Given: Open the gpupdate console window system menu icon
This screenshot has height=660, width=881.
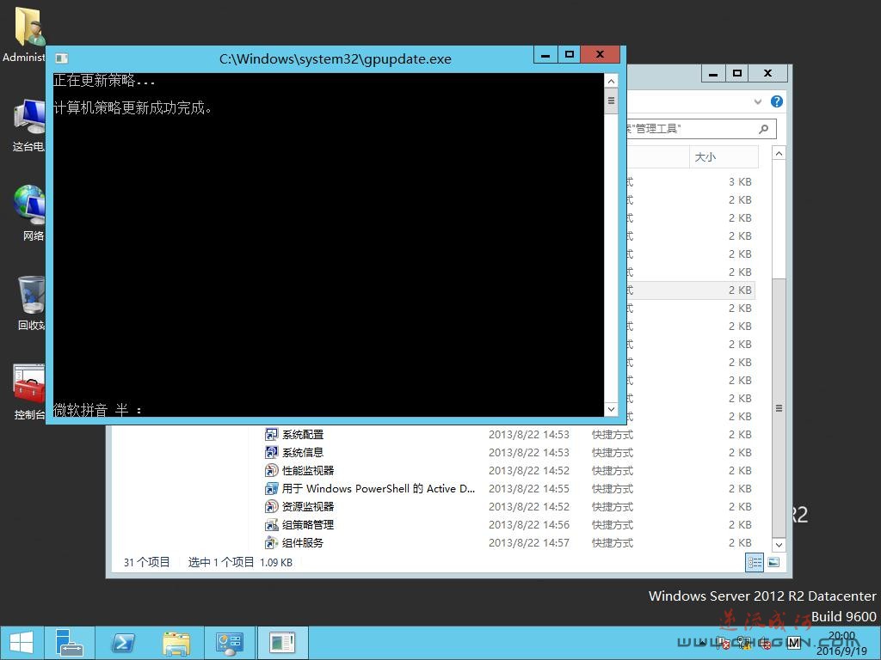Looking at the screenshot, I should [62, 58].
